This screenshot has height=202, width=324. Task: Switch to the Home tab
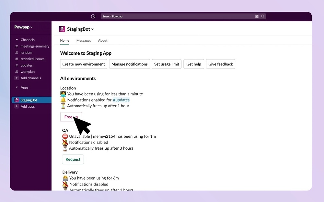tap(65, 41)
